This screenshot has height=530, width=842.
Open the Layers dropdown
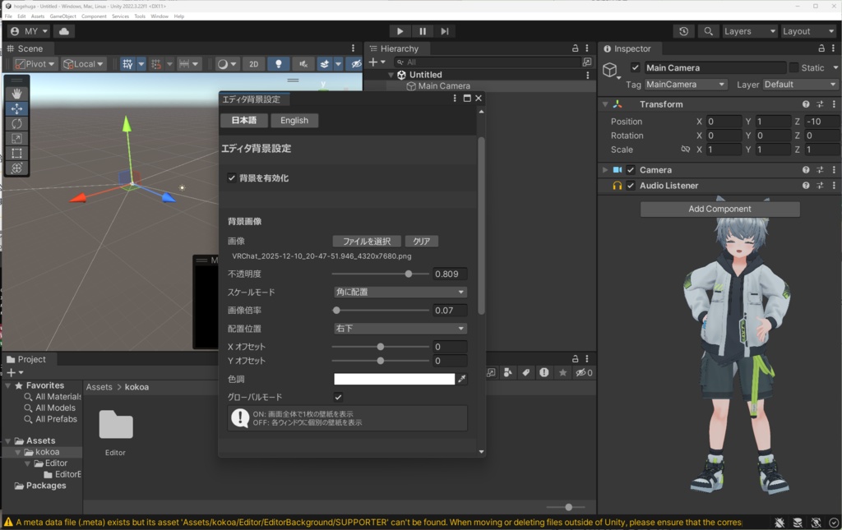click(x=748, y=31)
